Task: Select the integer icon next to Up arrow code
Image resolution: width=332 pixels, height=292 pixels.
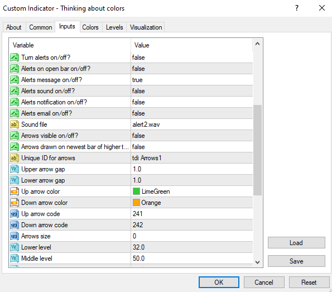Action: click(x=15, y=214)
